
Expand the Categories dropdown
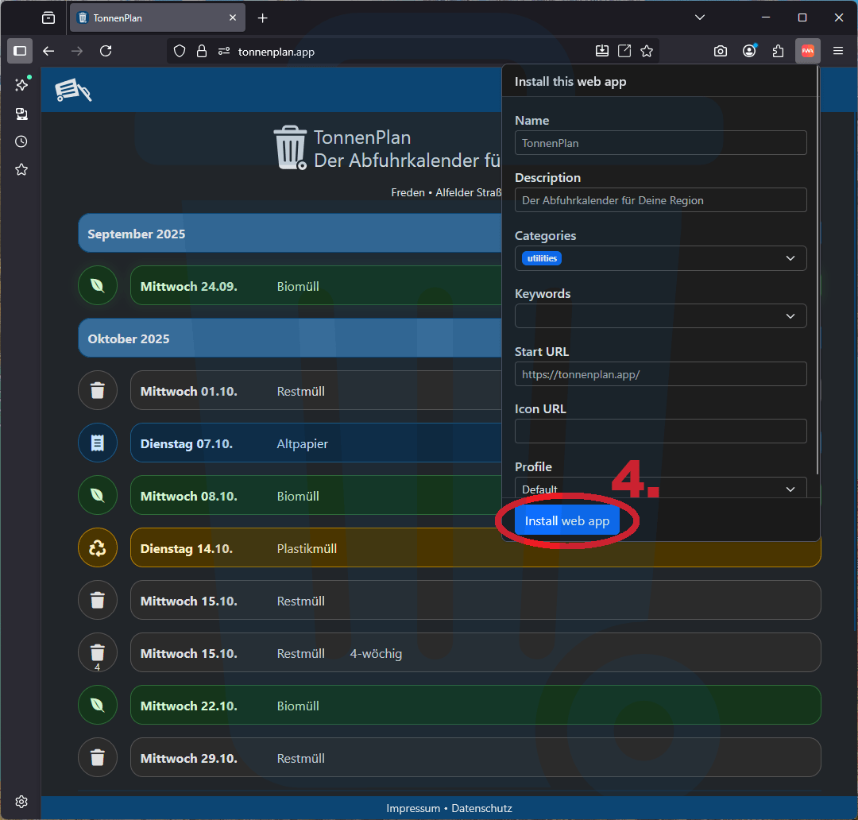click(790, 258)
